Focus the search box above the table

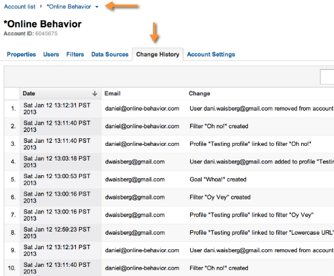click(x=327, y=77)
